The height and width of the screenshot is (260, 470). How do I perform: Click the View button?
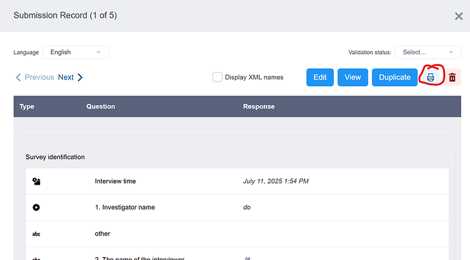[x=353, y=77]
